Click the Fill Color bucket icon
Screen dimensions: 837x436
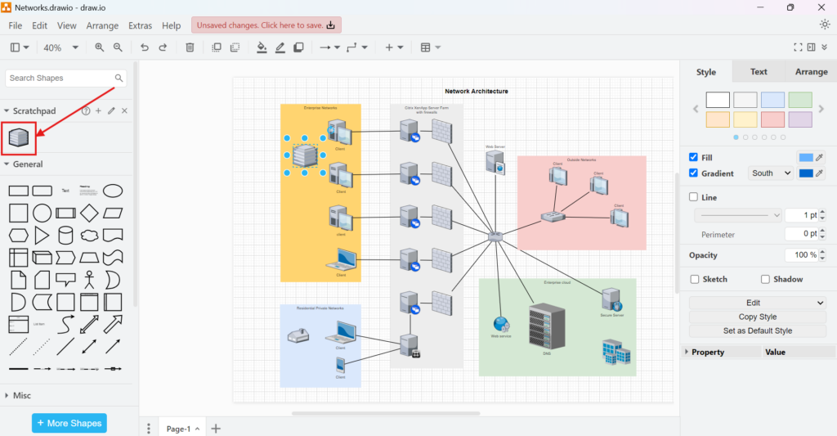pyautogui.click(x=262, y=47)
